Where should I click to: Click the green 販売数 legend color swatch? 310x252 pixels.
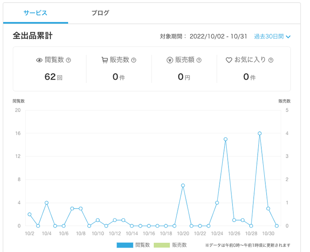[161, 244]
